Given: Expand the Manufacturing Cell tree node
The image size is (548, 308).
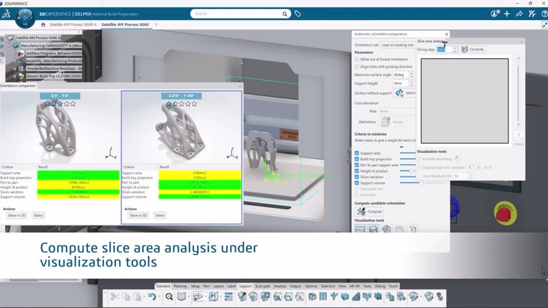Looking at the screenshot, I should pyautogui.click(x=11, y=46).
